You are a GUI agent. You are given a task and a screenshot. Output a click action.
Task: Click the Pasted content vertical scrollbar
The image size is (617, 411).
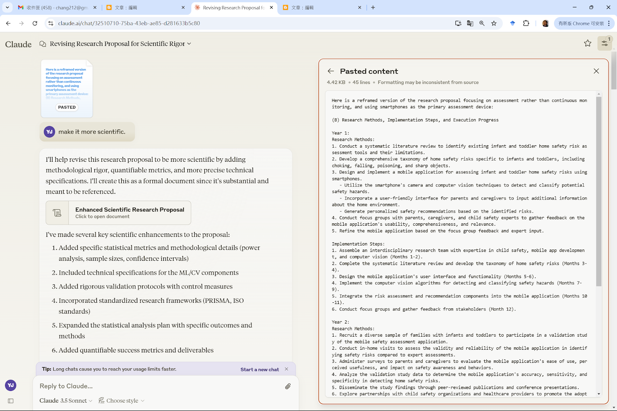[598, 191]
